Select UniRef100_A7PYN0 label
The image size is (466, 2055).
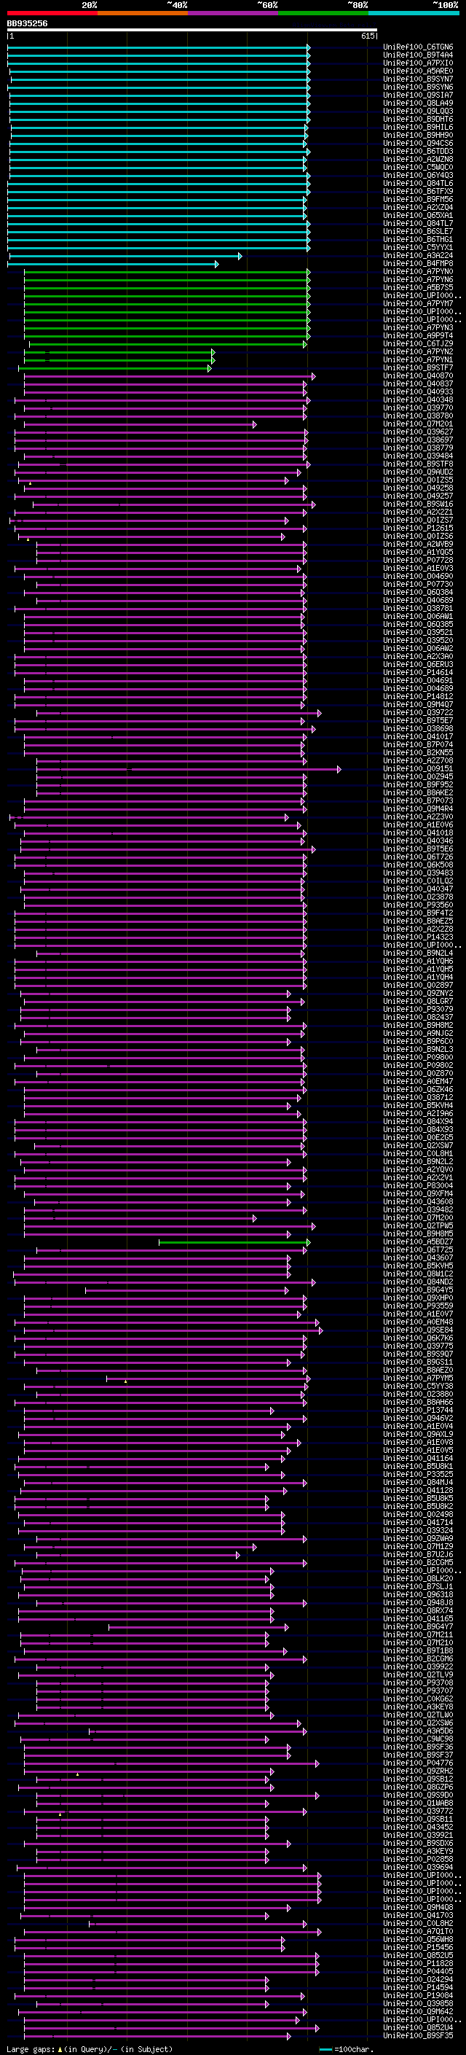coord(418,271)
